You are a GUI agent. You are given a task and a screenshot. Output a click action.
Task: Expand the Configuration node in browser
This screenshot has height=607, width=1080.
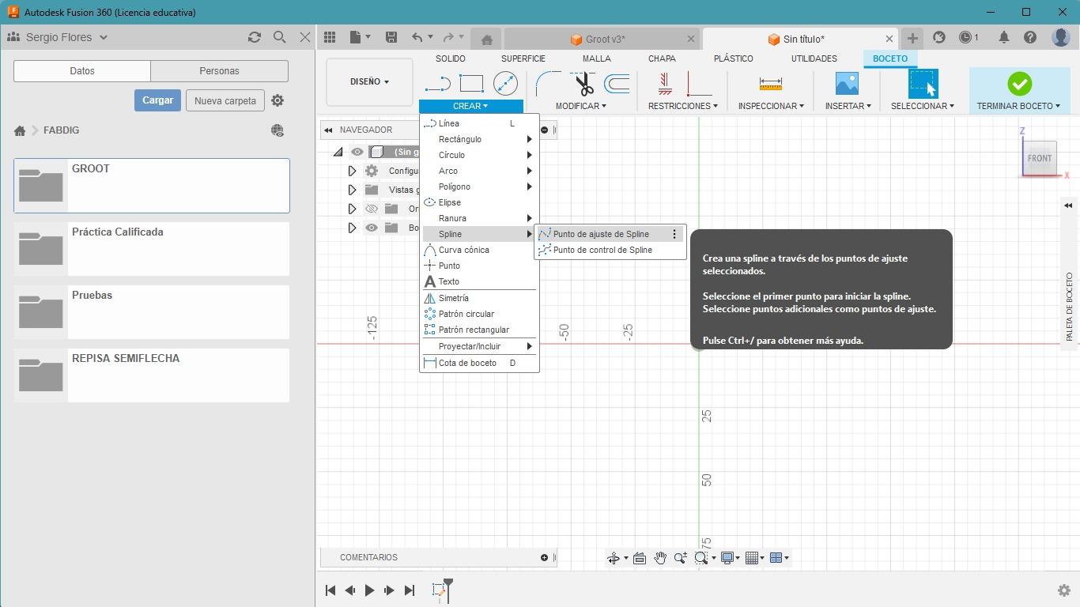(352, 171)
